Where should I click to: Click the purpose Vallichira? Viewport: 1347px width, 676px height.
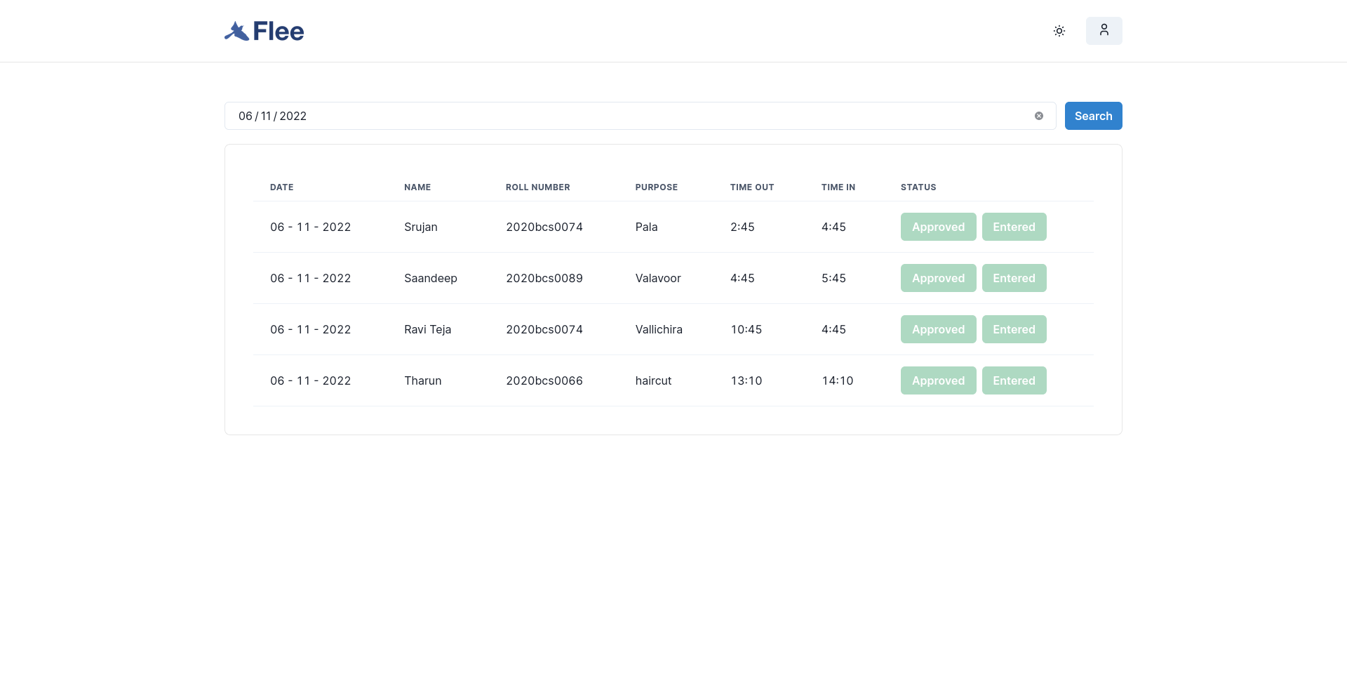click(659, 329)
